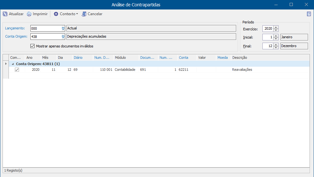This screenshot has height=177, width=314.
Task: Toggle Mostrar apenas documentos inválidos checkbox
Action: (x=32, y=46)
